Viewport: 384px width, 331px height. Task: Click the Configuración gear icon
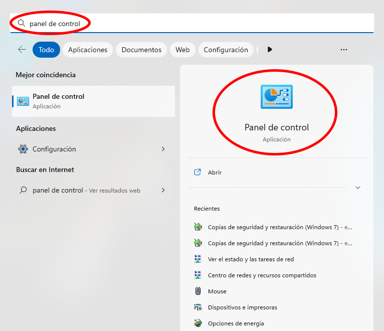coord(23,149)
